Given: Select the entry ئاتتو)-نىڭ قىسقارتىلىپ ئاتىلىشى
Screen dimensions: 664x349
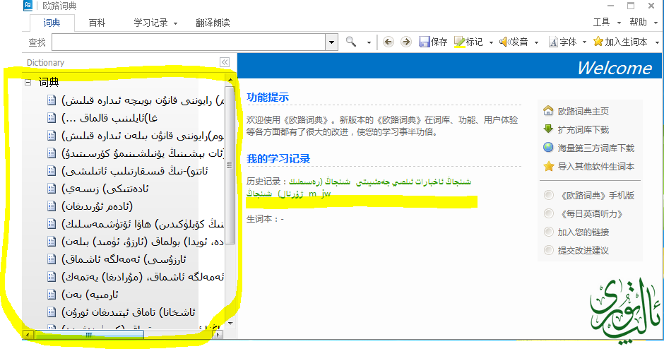Looking at the screenshot, I should (135, 171).
